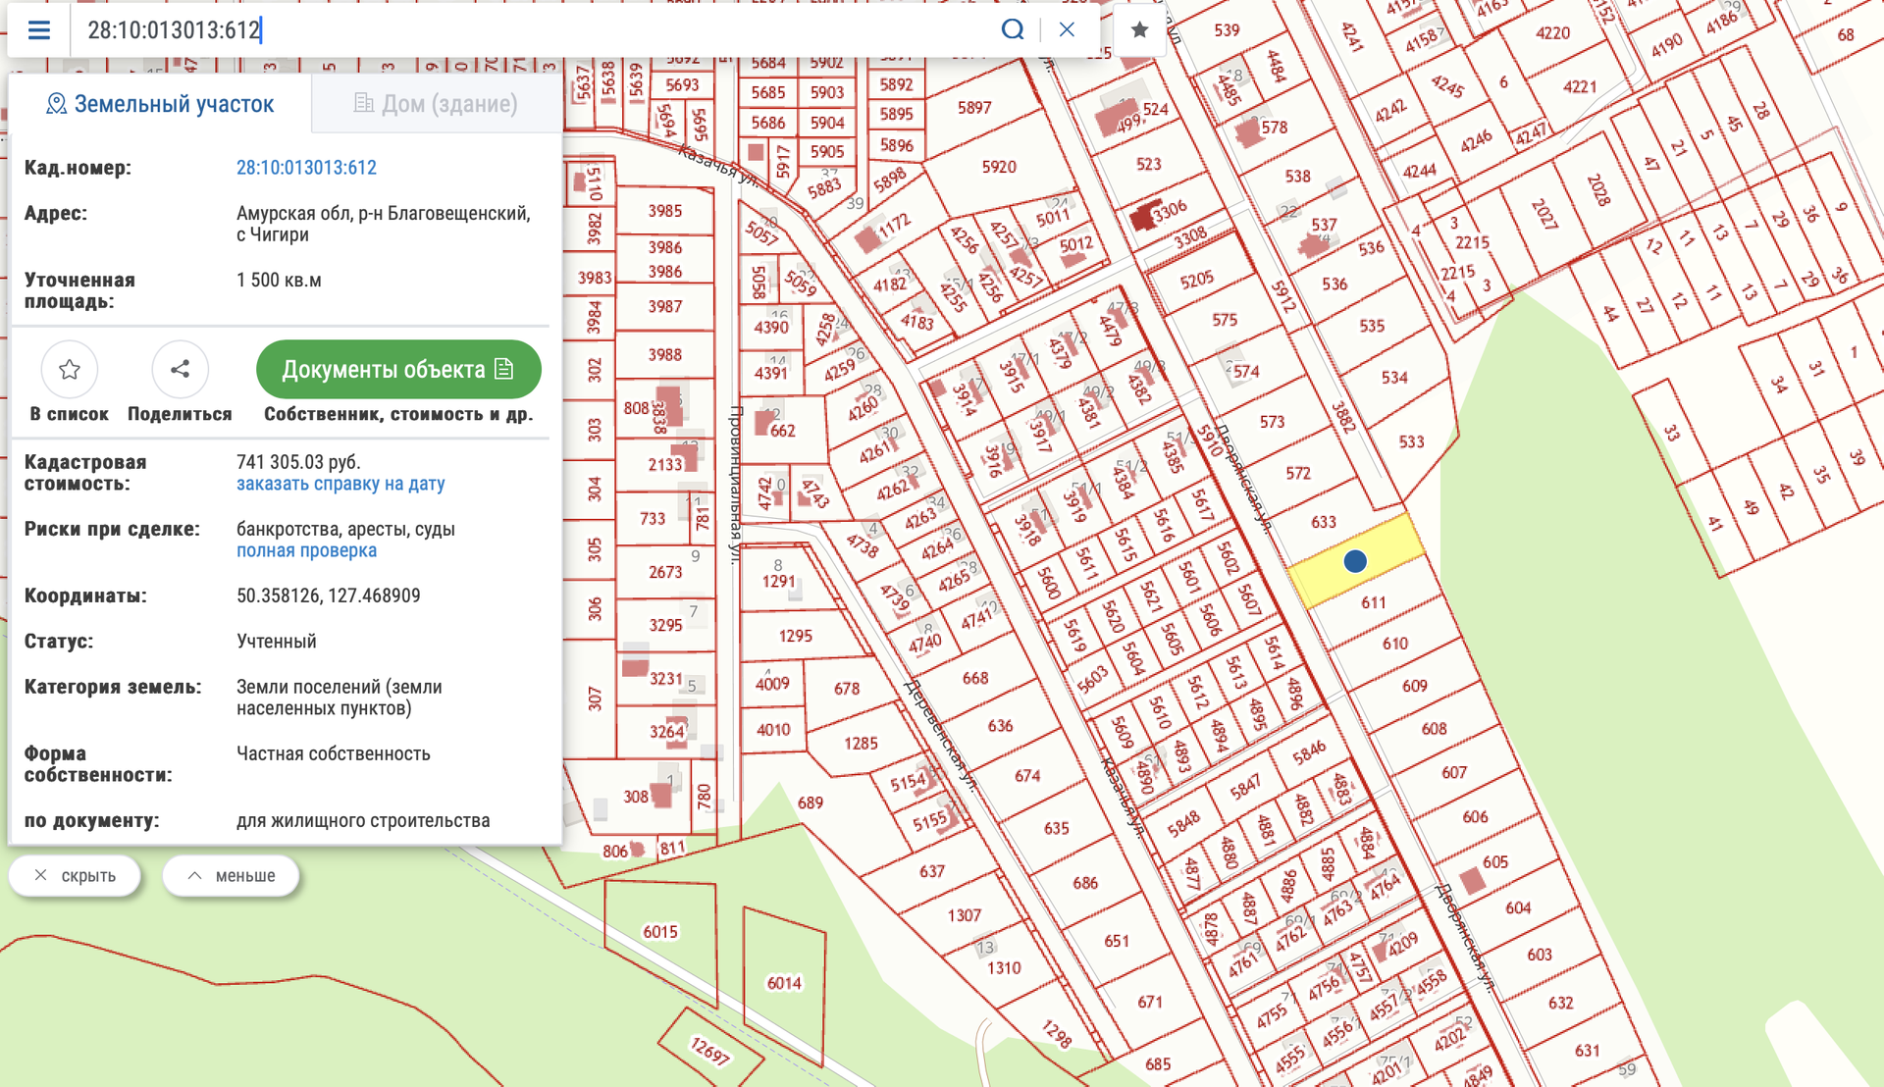Screen dimensions: 1884x1087
Task: Select parcel 6015 on the map
Action: [x=660, y=932]
